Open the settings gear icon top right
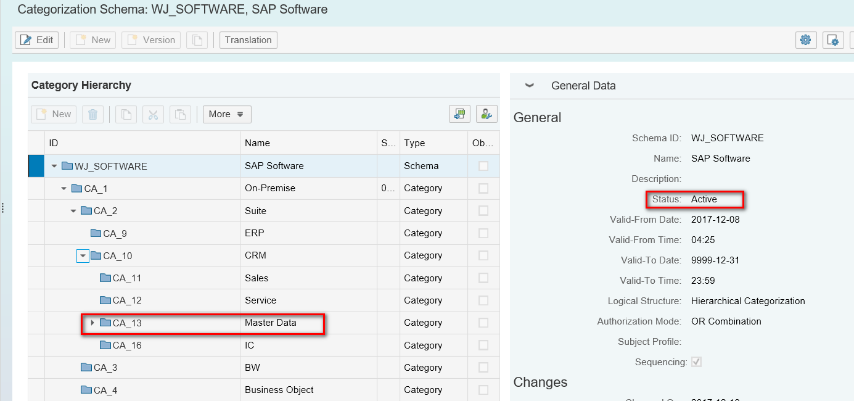854x401 pixels. tap(805, 40)
